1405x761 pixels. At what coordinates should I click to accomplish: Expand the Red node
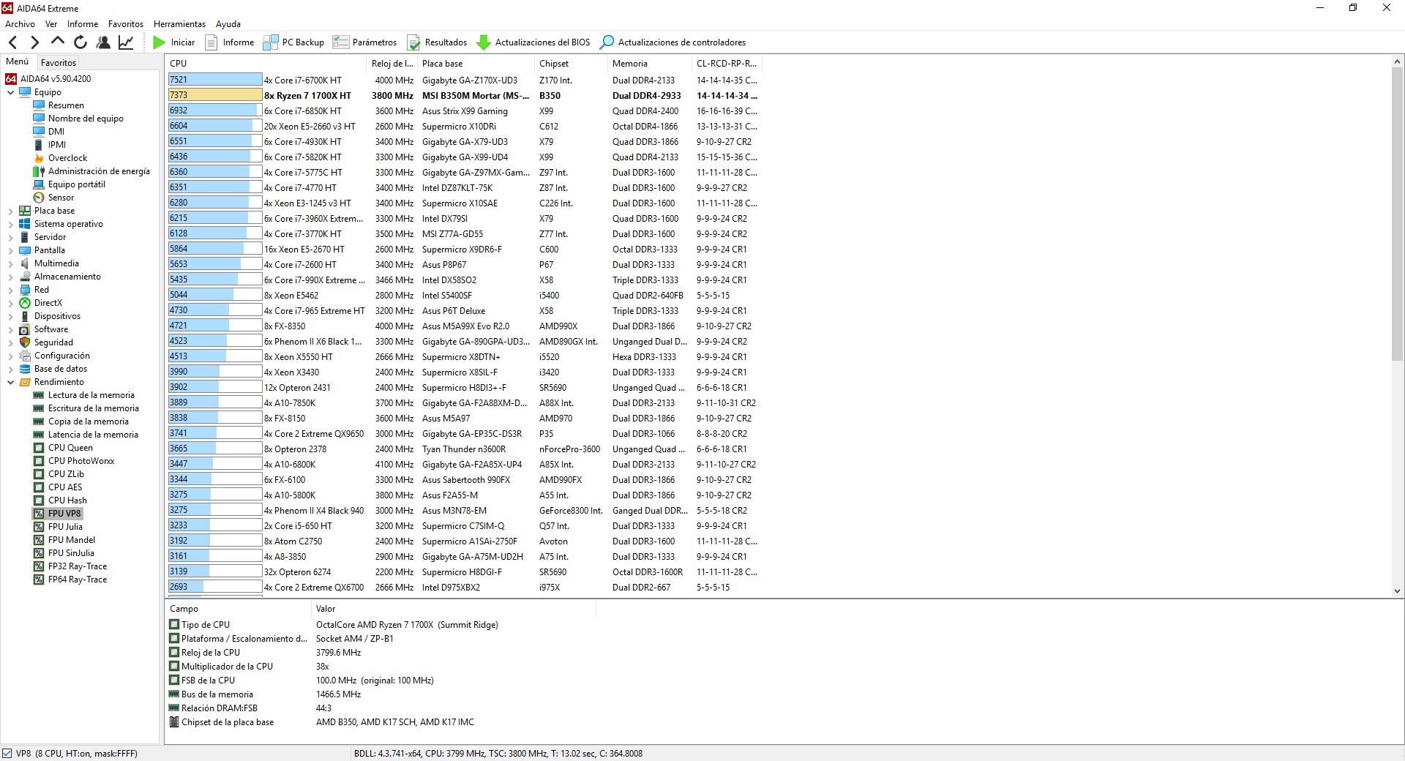10,290
